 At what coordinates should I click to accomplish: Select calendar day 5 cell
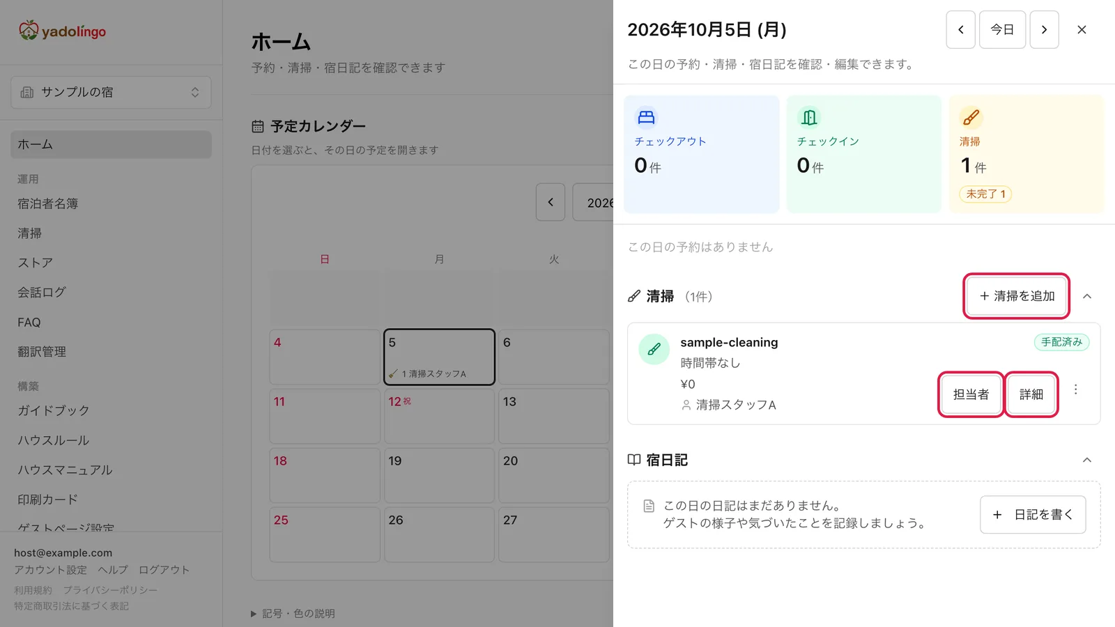click(x=439, y=357)
